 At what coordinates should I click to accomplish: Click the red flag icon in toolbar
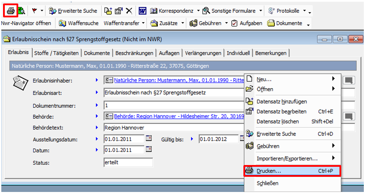pos(34,10)
